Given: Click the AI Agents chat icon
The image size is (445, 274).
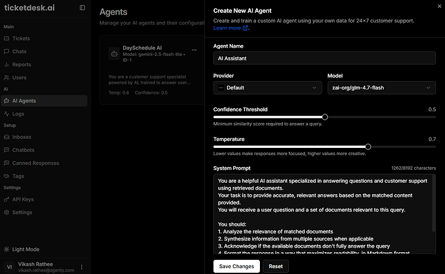Looking at the screenshot, I should [x=6, y=101].
